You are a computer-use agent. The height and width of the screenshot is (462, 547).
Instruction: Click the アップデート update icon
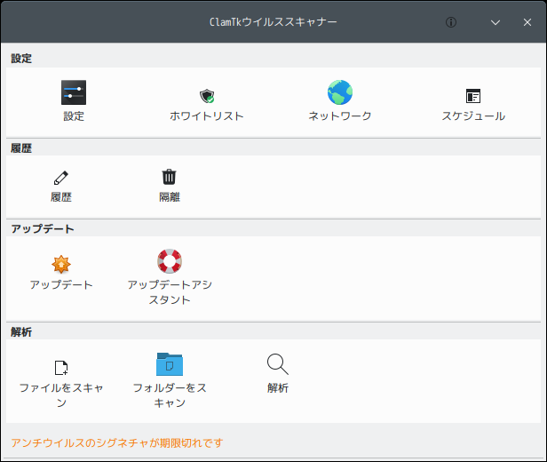[61, 264]
